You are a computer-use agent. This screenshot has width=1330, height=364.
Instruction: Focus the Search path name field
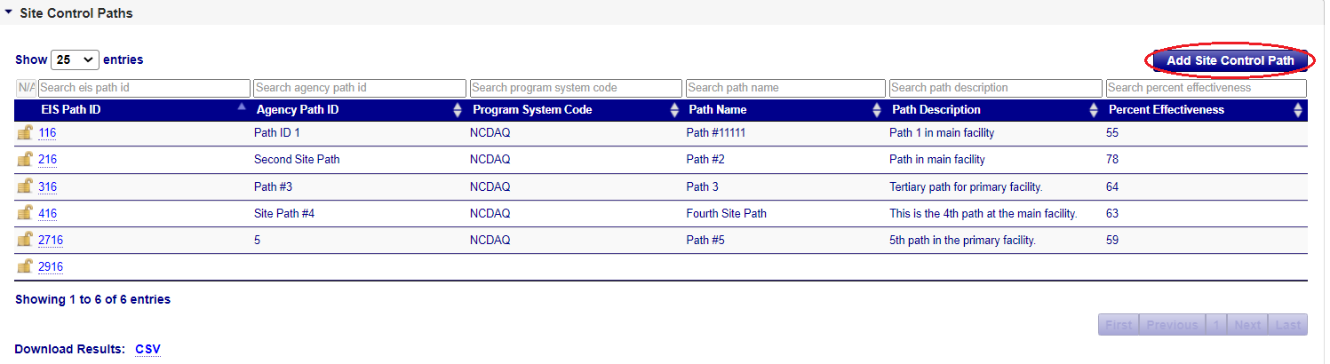coord(785,88)
